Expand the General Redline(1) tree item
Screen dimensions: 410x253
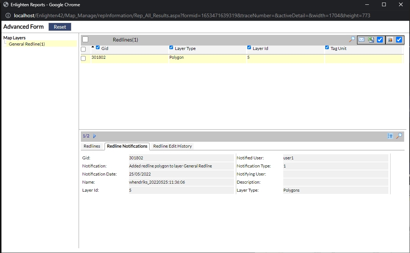pos(26,44)
